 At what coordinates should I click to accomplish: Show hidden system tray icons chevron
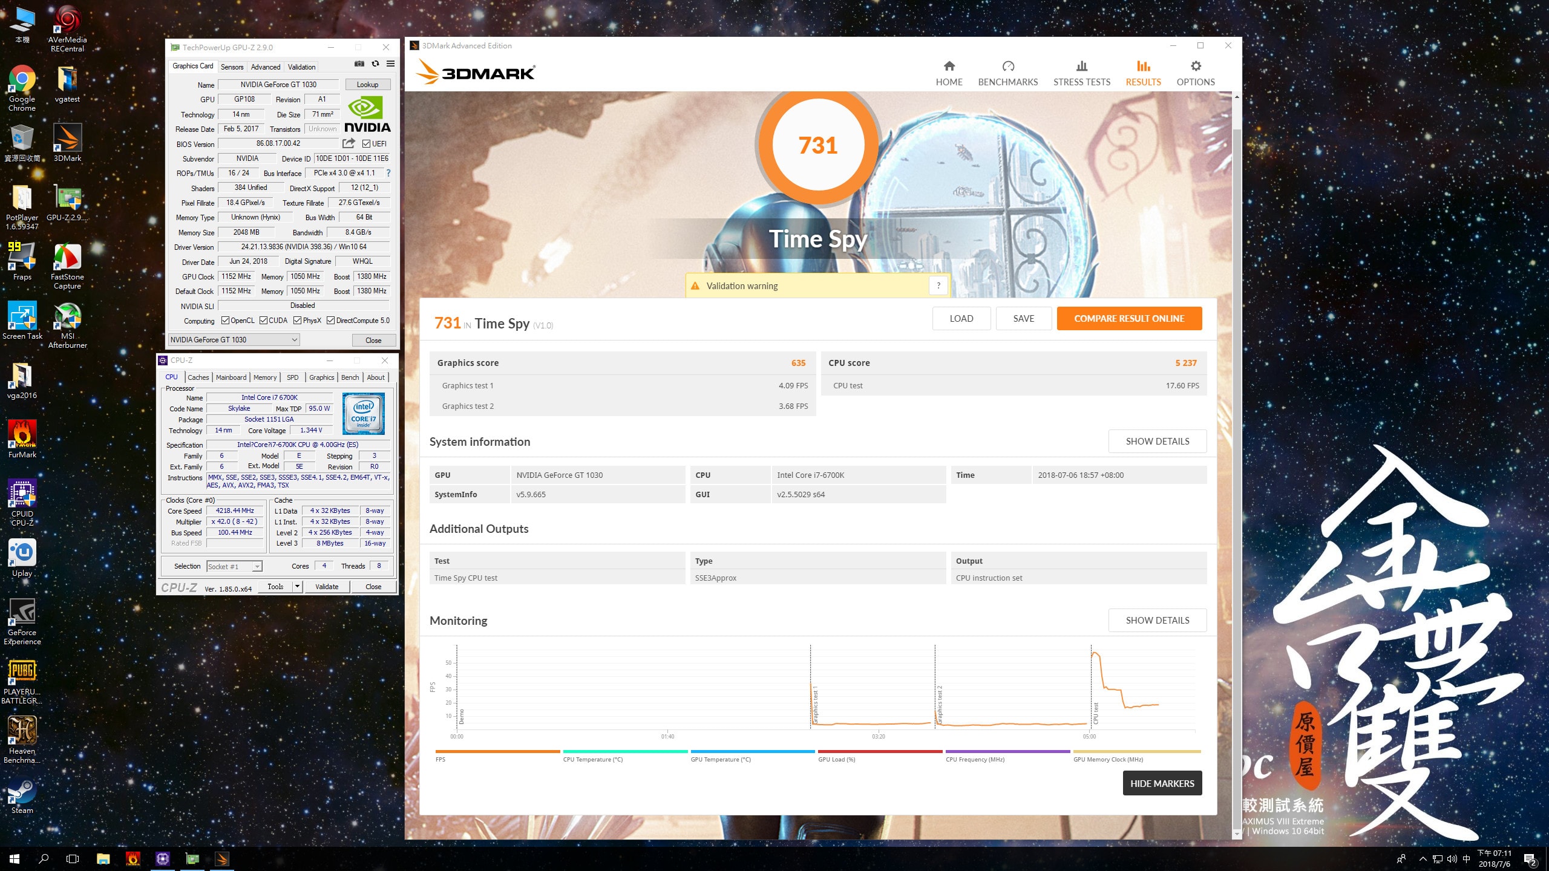1423,859
